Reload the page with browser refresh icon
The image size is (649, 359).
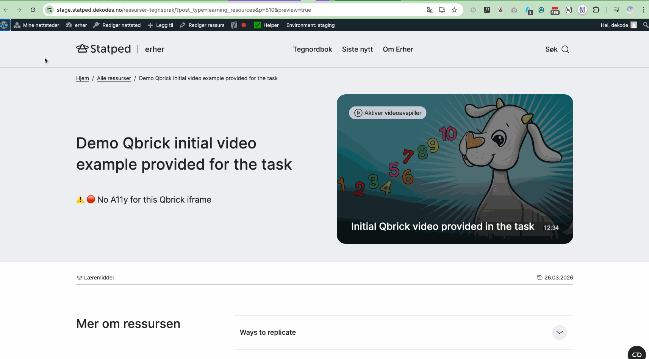pos(33,10)
